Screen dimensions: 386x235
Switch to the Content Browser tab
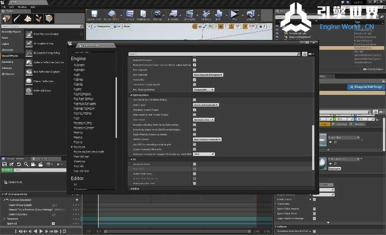pos(15,159)
